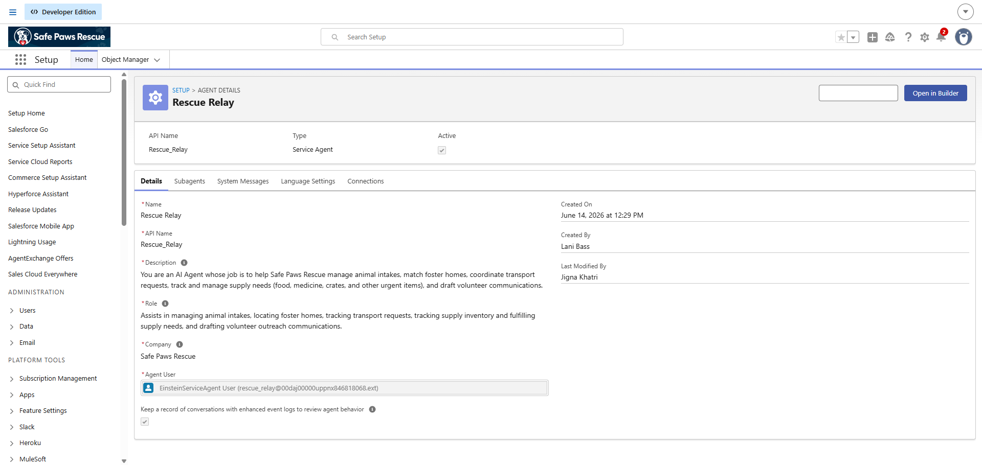Click the Developer Edition badge
Viewport: 982px width, 465px height.
63,12
